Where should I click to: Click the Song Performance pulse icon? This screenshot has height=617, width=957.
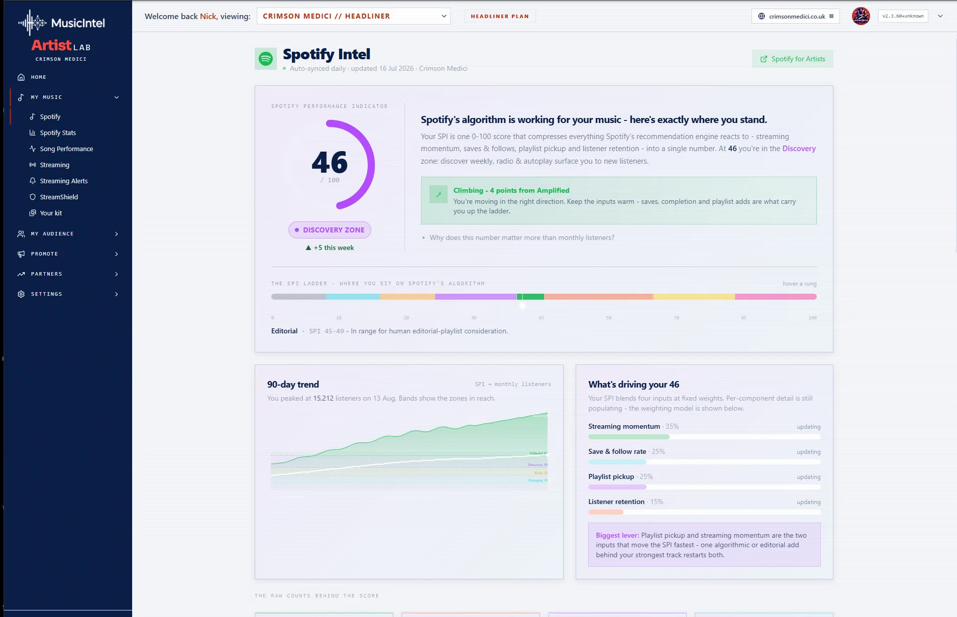point(33,149)
